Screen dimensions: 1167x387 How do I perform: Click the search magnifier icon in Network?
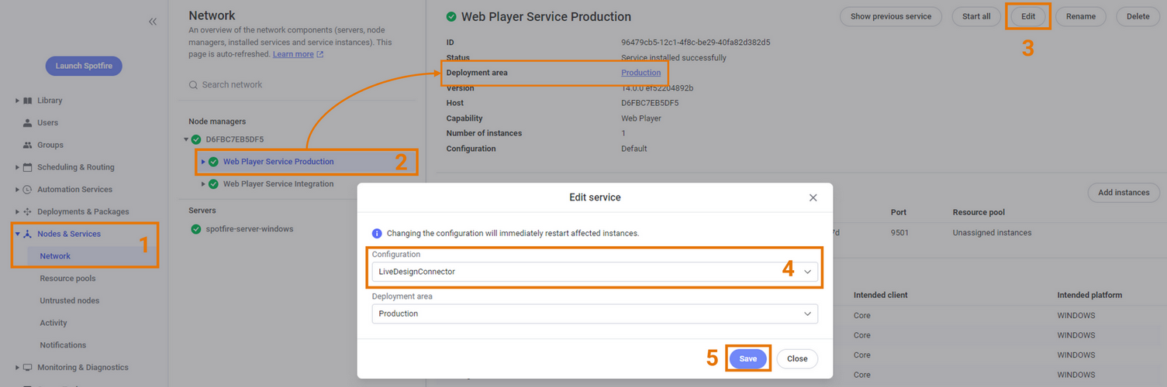pyautogui.click(x=193, y=85)
